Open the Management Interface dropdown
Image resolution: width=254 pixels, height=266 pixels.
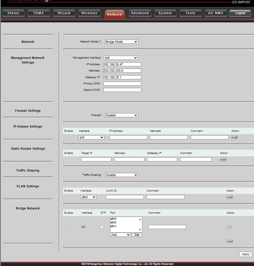coord(121,58)
